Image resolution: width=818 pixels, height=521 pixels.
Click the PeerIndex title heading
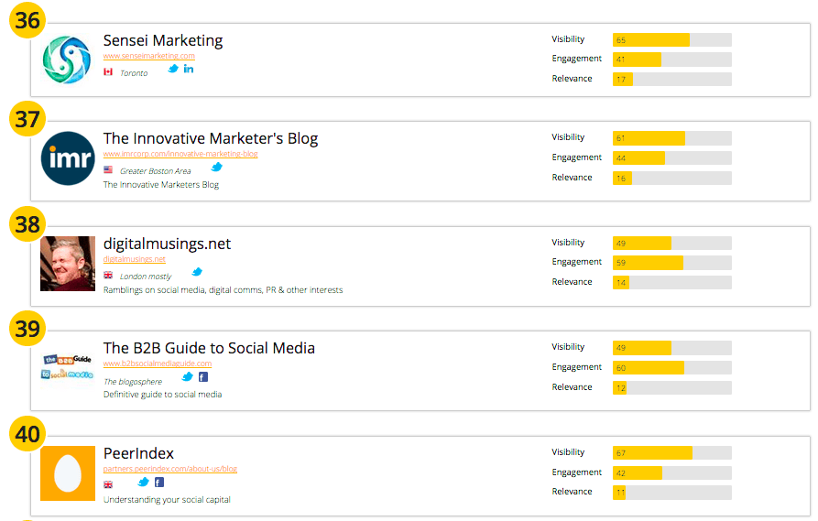[x=138, y=453]
